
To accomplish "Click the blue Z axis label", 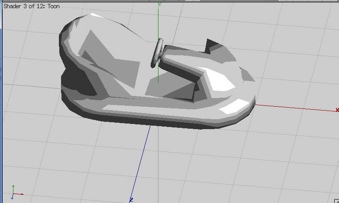I will [131, 200].
